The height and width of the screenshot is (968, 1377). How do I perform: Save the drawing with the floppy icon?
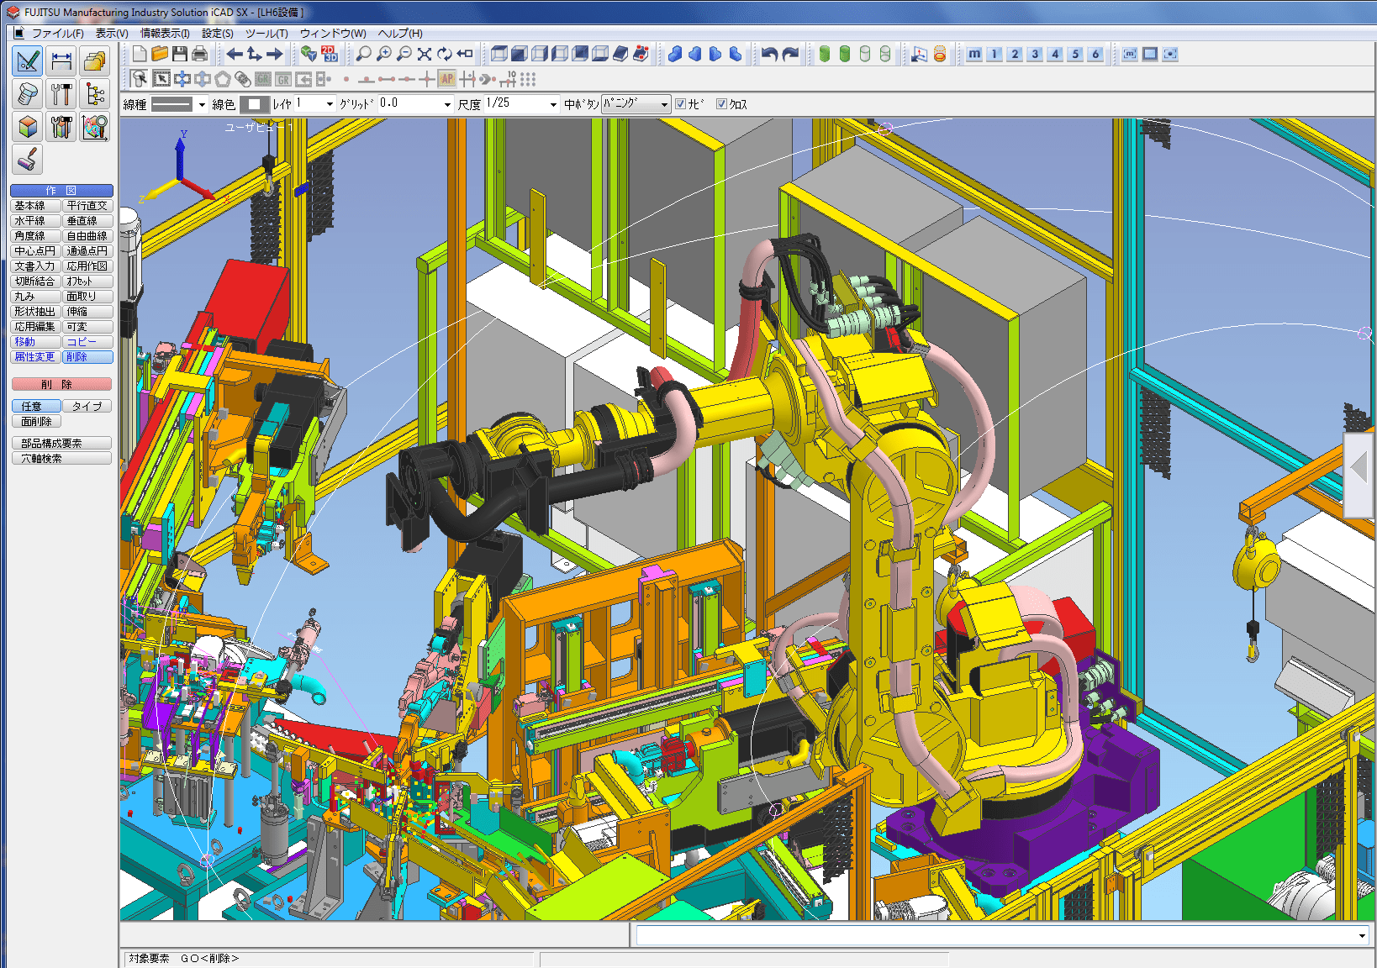coord(180,54)
